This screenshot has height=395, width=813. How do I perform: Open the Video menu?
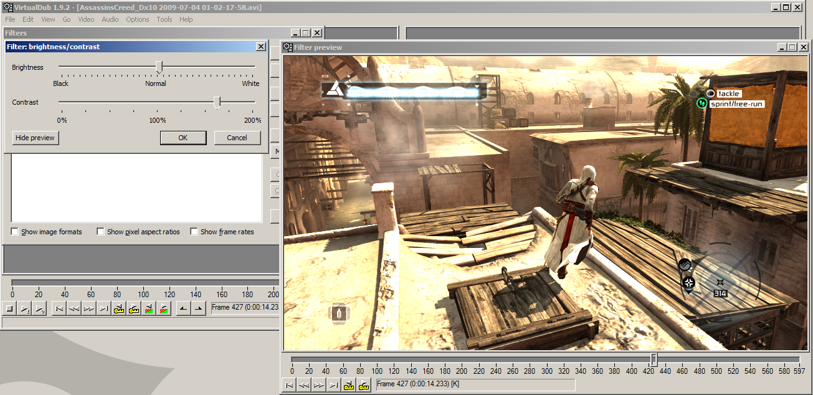point(86,19)
